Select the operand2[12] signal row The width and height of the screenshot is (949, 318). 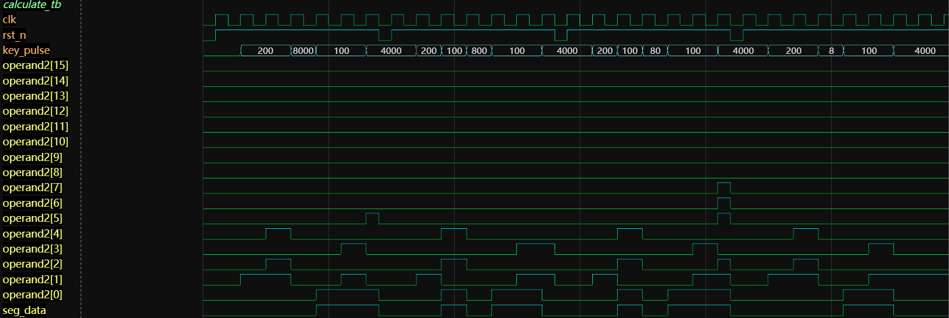pos(35,111)
